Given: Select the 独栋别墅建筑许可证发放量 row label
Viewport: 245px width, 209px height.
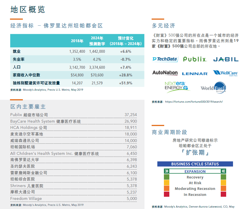Looking at the screenshot, I should (x=36, y=83).
